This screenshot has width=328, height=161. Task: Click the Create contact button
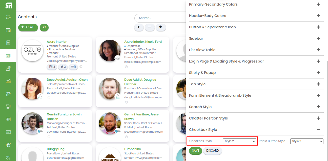tap(28, 27)
